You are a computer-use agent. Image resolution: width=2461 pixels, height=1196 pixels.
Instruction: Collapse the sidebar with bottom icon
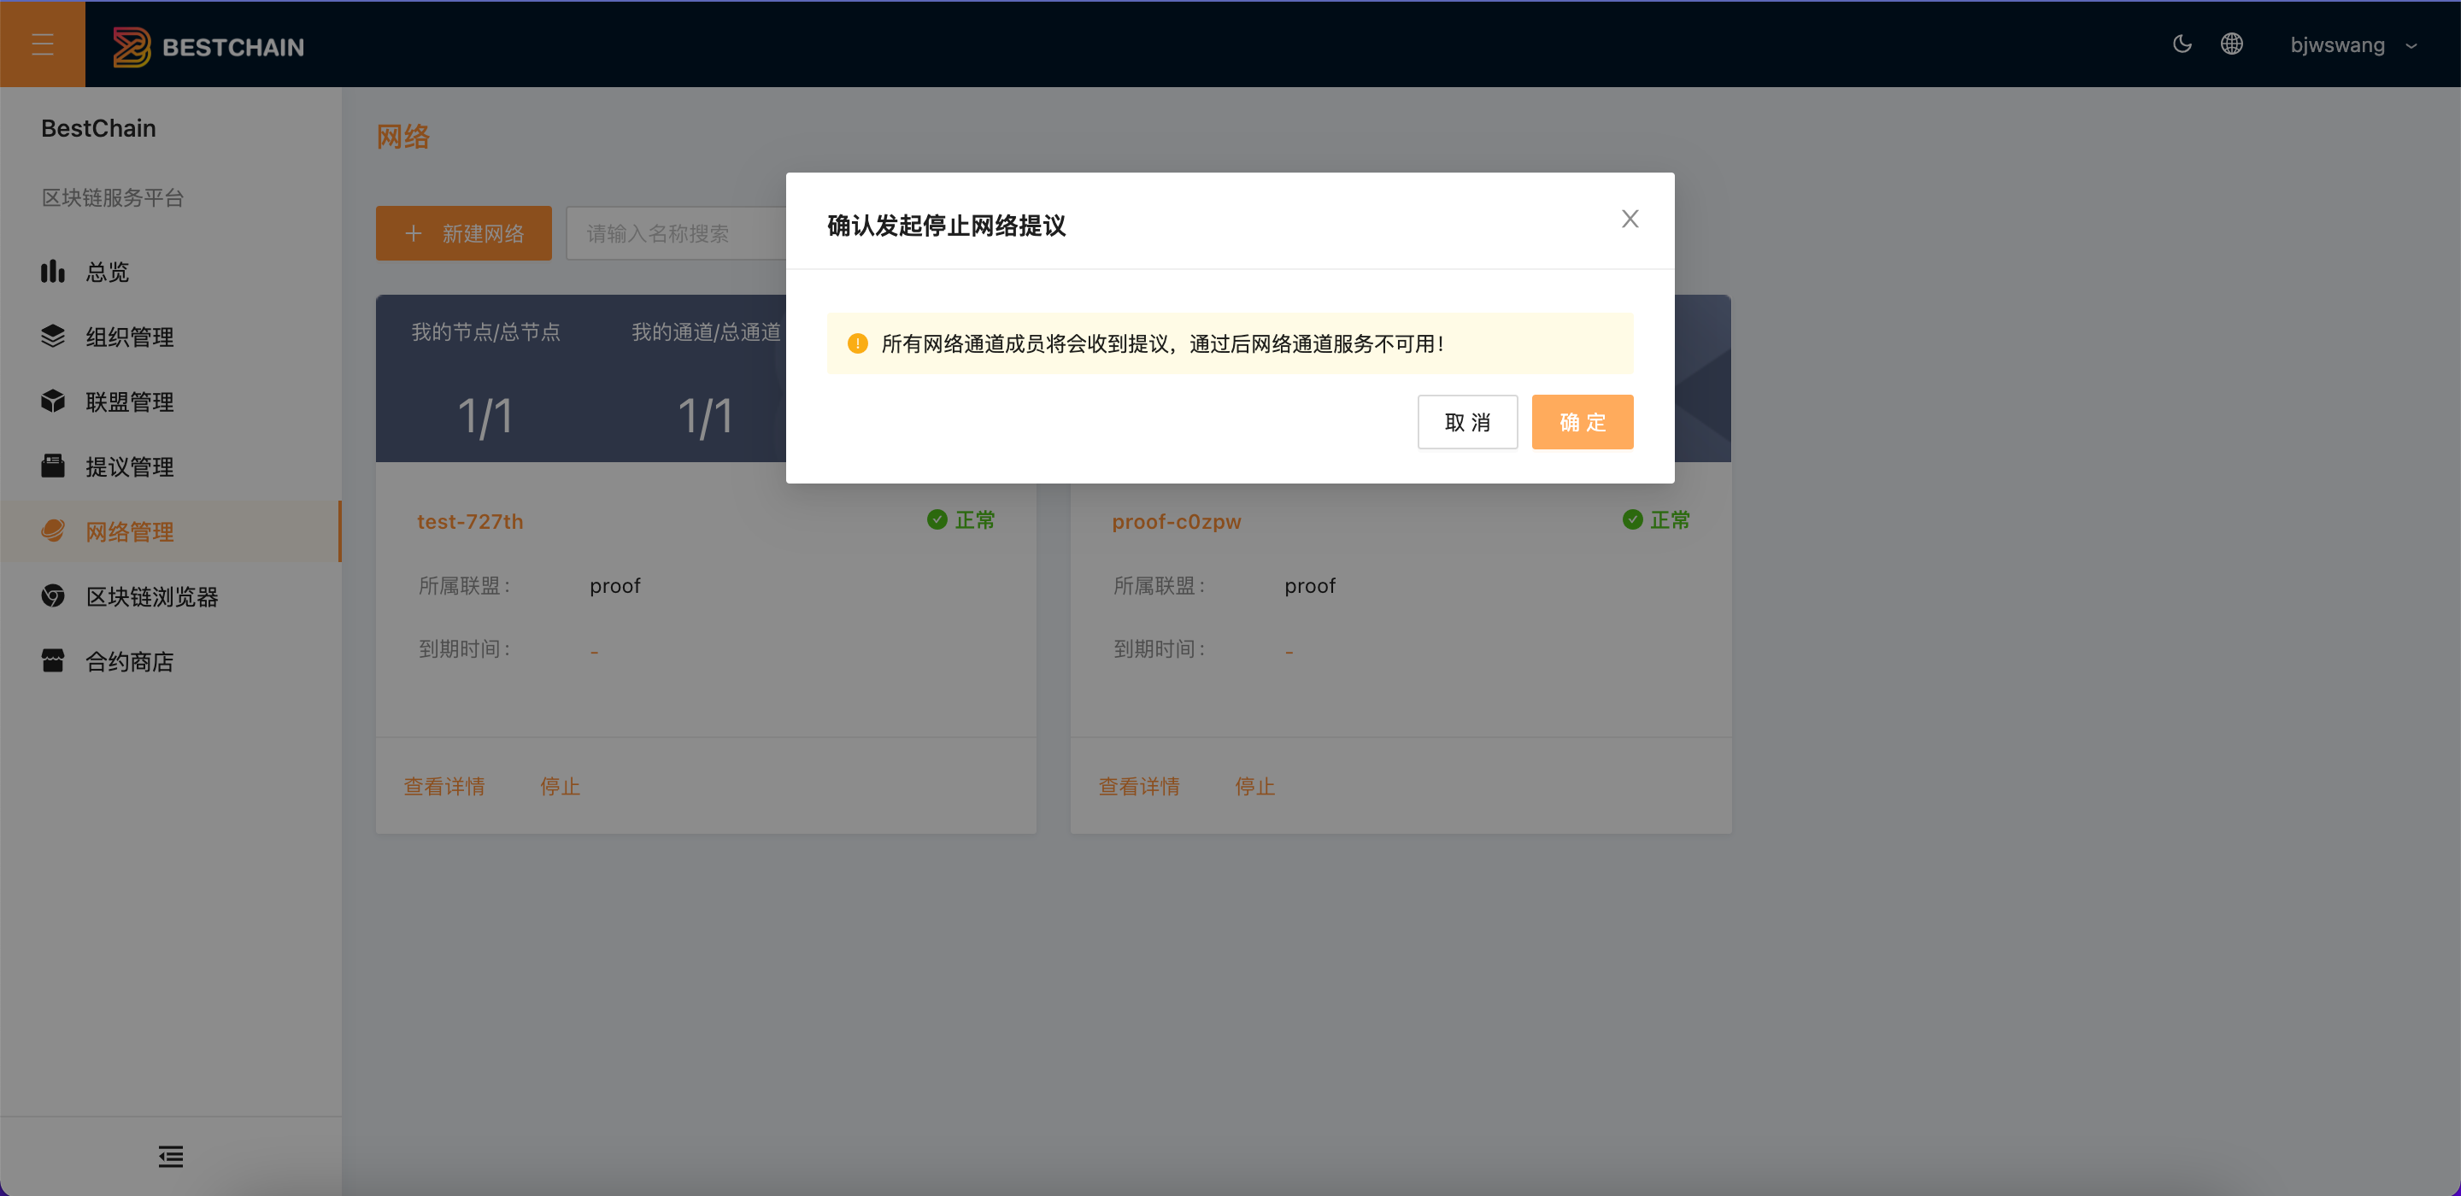171,1157
